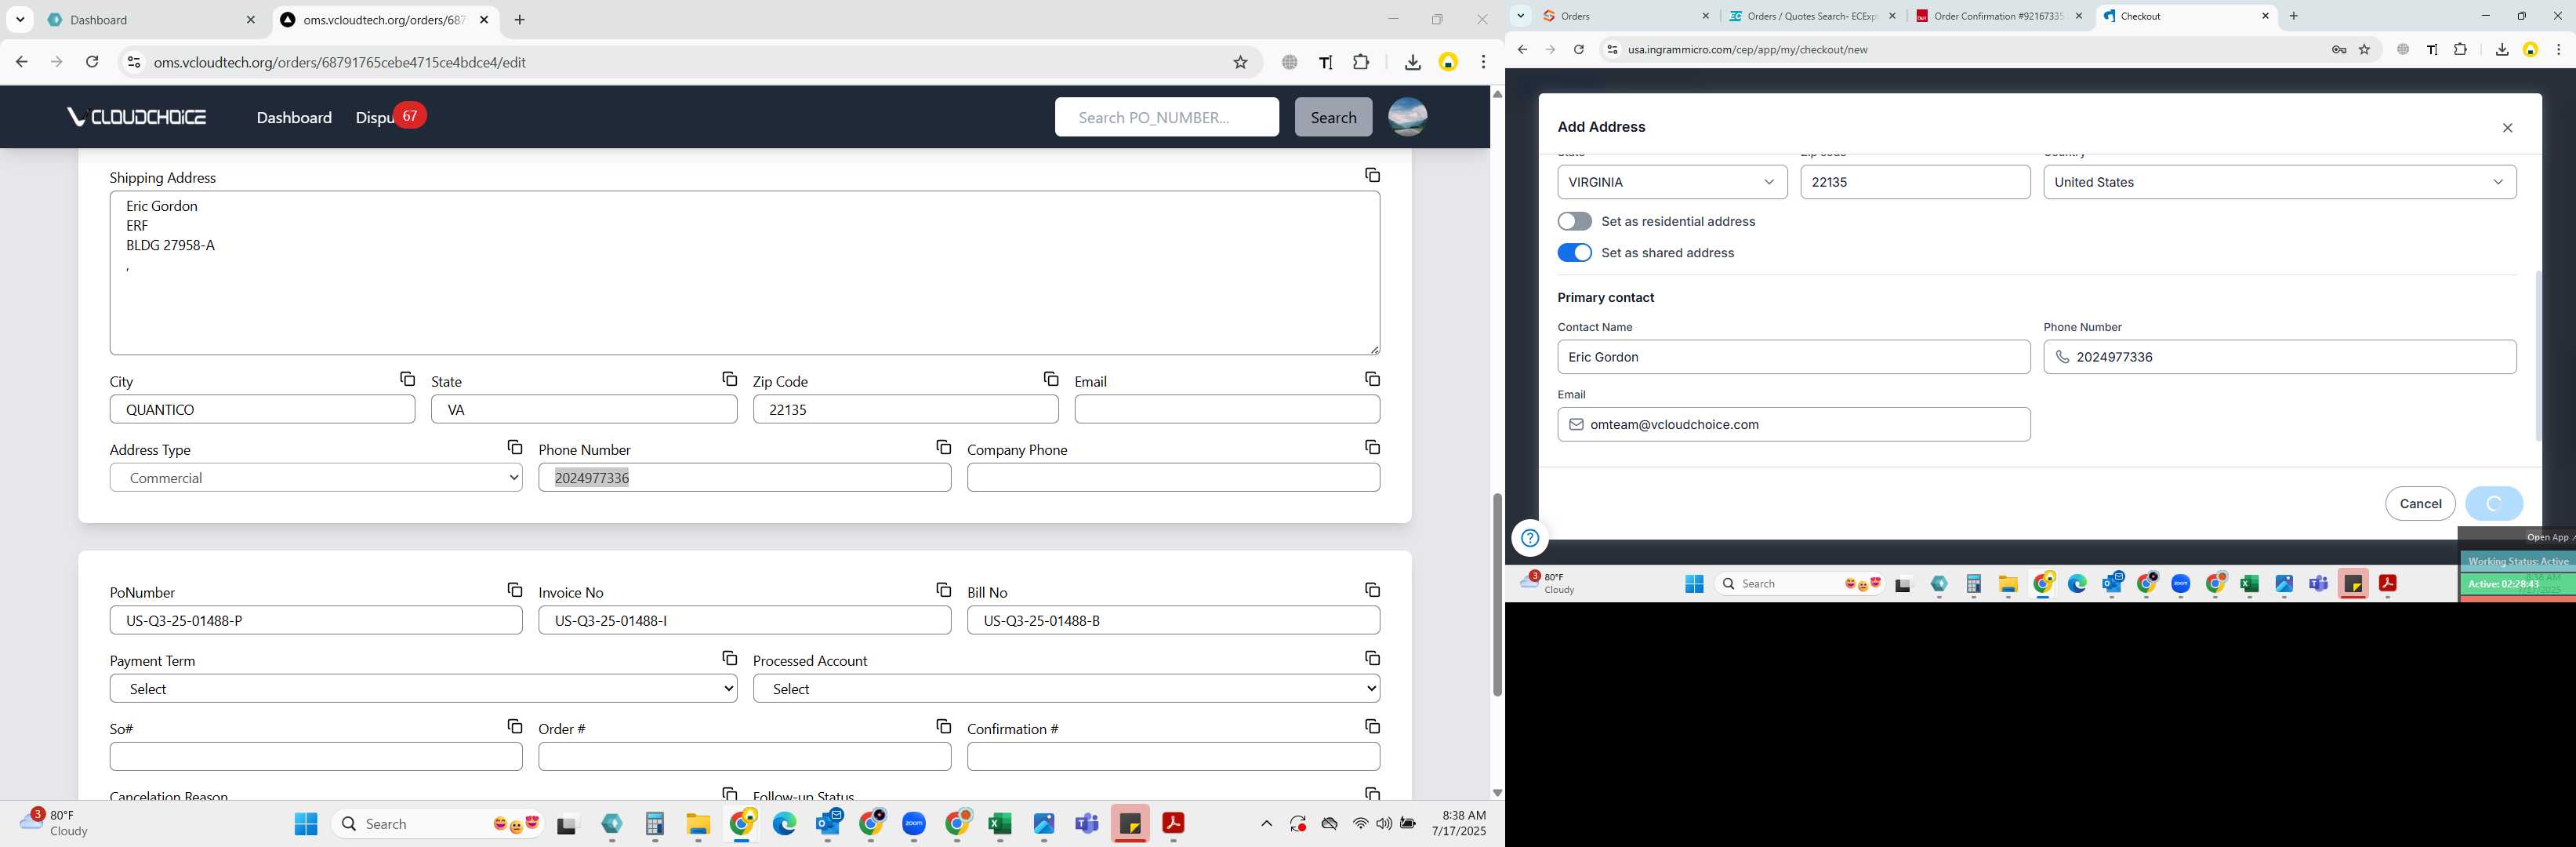This screenshot has width=2576, height=847.
Task: Copy the Processed Account value
Action: click(1372, 658)
